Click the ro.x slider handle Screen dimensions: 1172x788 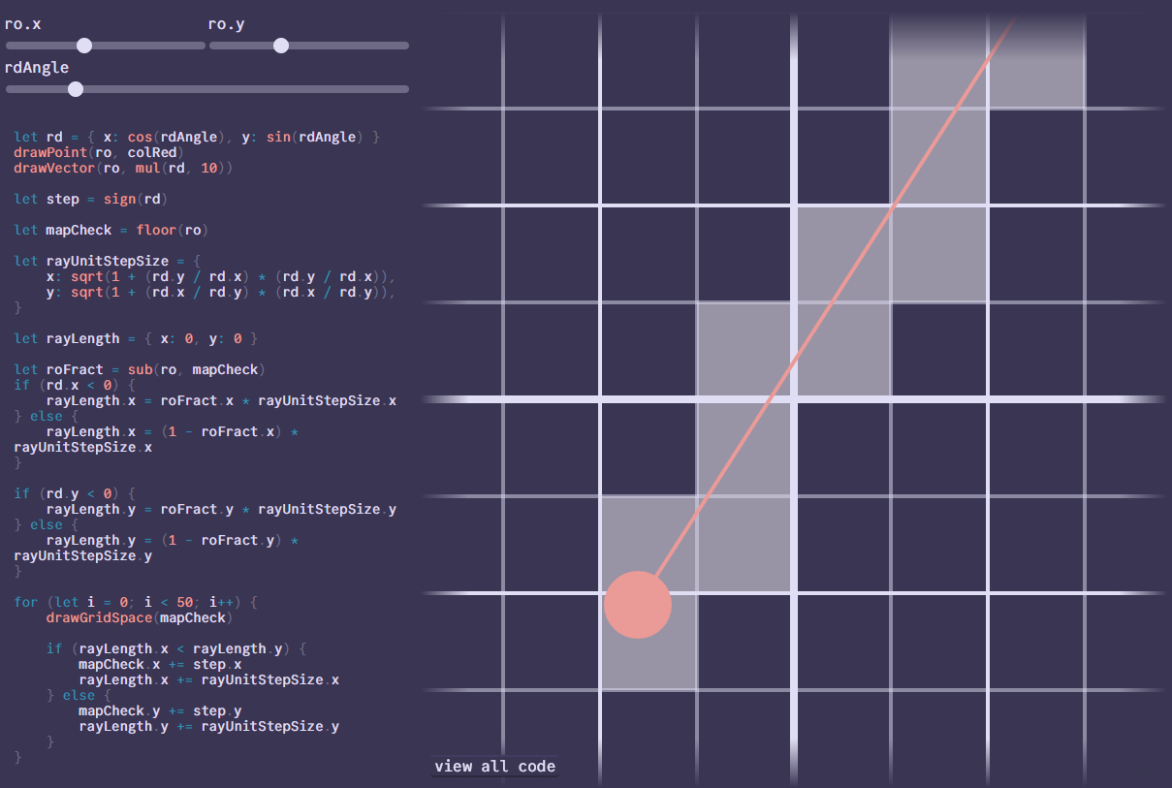[x=84, y=46]
